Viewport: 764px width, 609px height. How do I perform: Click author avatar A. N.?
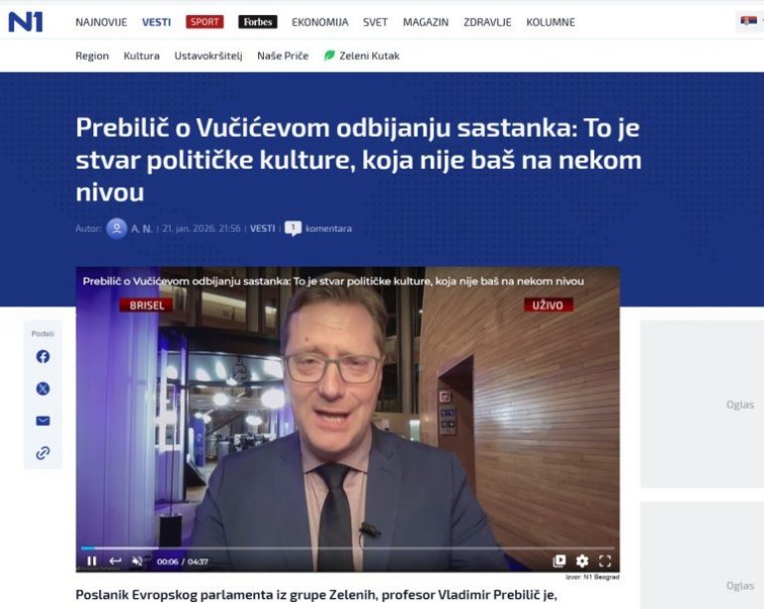(x=117, y=228)
